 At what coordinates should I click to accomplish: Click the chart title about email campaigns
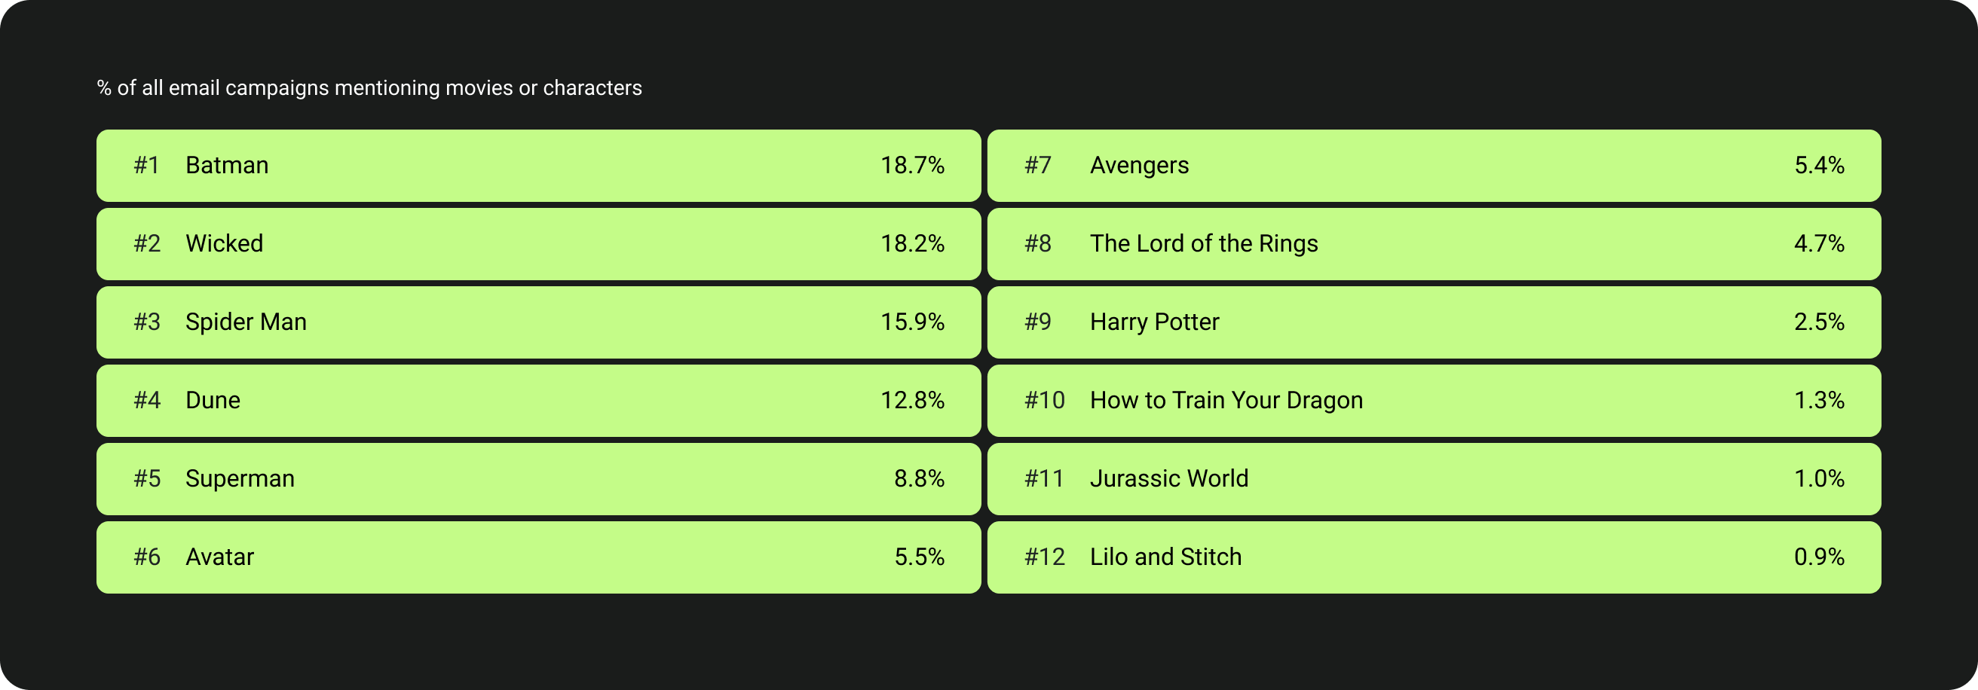pyautogui.click(x=369, y=88)
